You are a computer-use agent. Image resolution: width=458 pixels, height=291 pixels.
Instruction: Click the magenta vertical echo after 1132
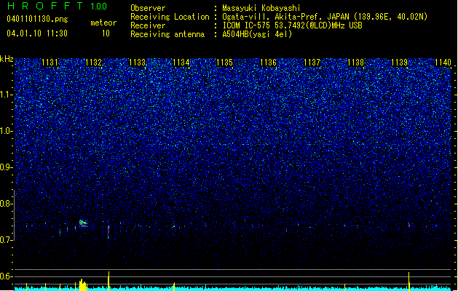(108, 231)
